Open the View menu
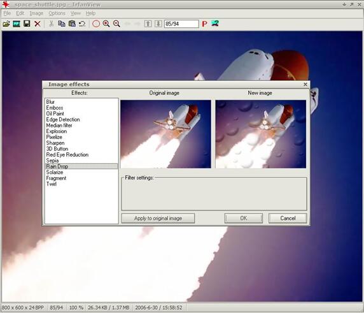364x313 pixels. click(x=76, y=13)
